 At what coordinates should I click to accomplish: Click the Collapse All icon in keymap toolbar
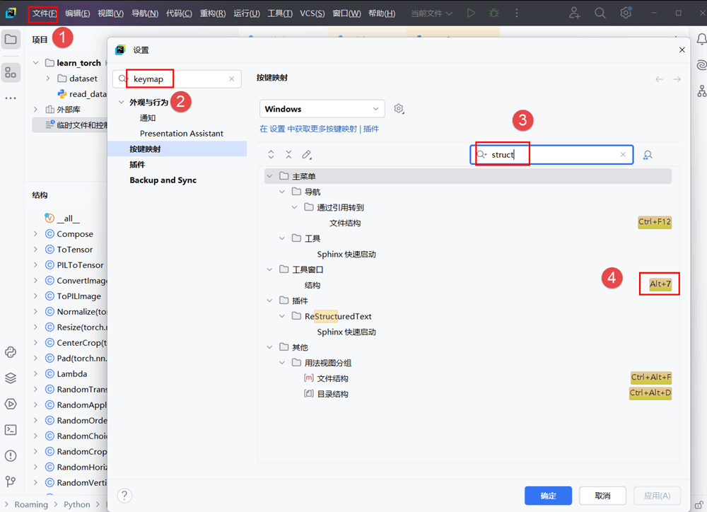[288, 155]
